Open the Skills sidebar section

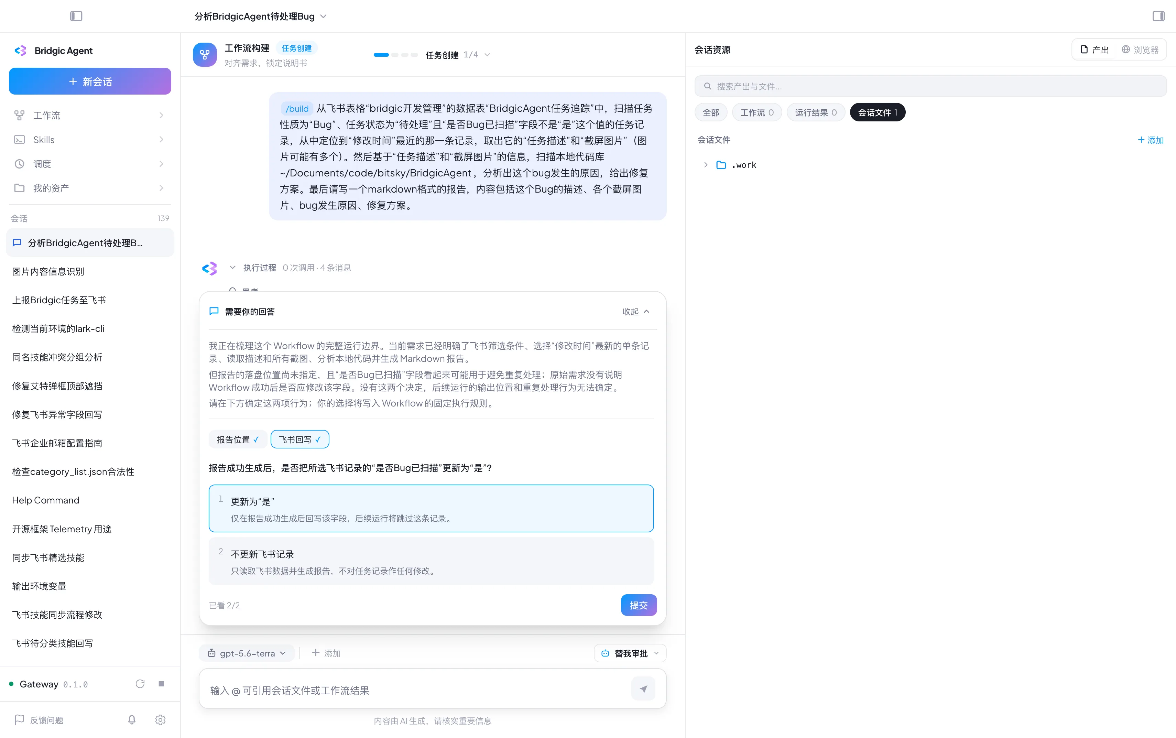tap(90, 140)
